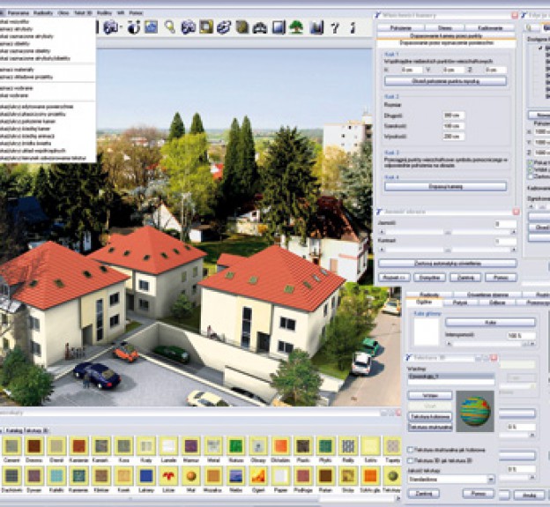Switch to the Ekran tab
The width and height of the screenshot is (550, 507).
click(x=445, y=27)
